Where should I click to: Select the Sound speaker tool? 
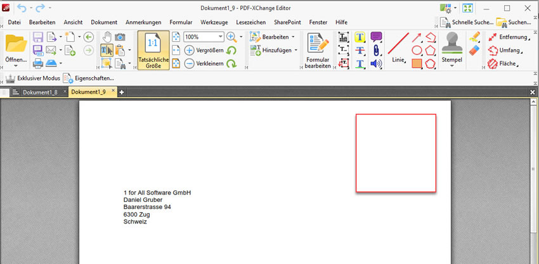(377, 63)
